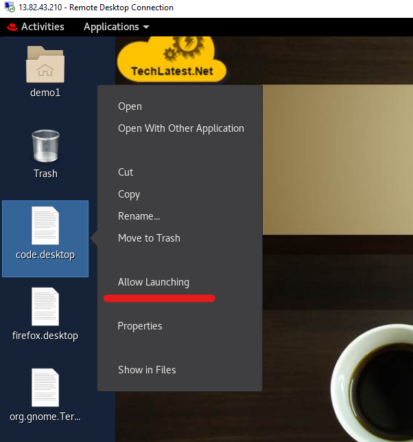Click the firefox.desktop file name label
The image size is (413, 442).
pyautogui.click(x=45, y=336)
